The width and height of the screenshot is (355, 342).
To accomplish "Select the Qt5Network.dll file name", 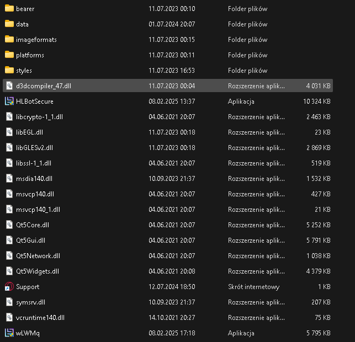I will [38, 256].
